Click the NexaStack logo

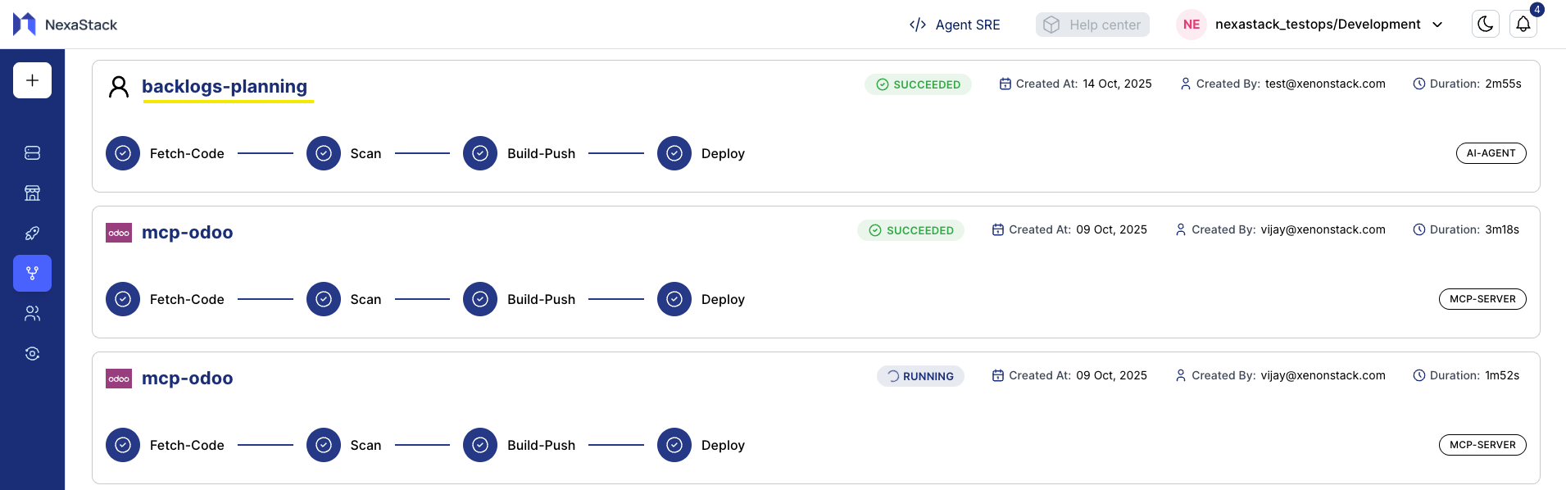coord(65,25)
